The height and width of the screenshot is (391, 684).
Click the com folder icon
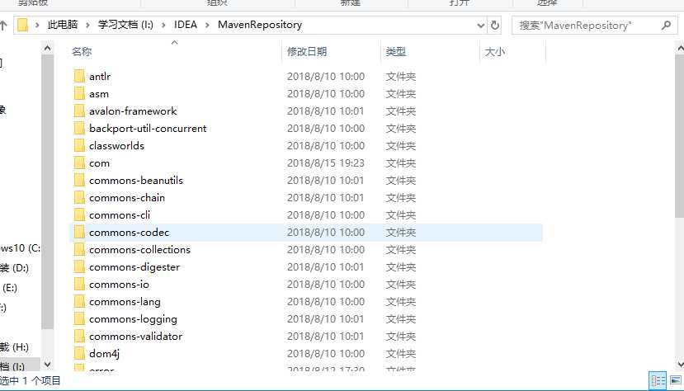click(79, 163)
